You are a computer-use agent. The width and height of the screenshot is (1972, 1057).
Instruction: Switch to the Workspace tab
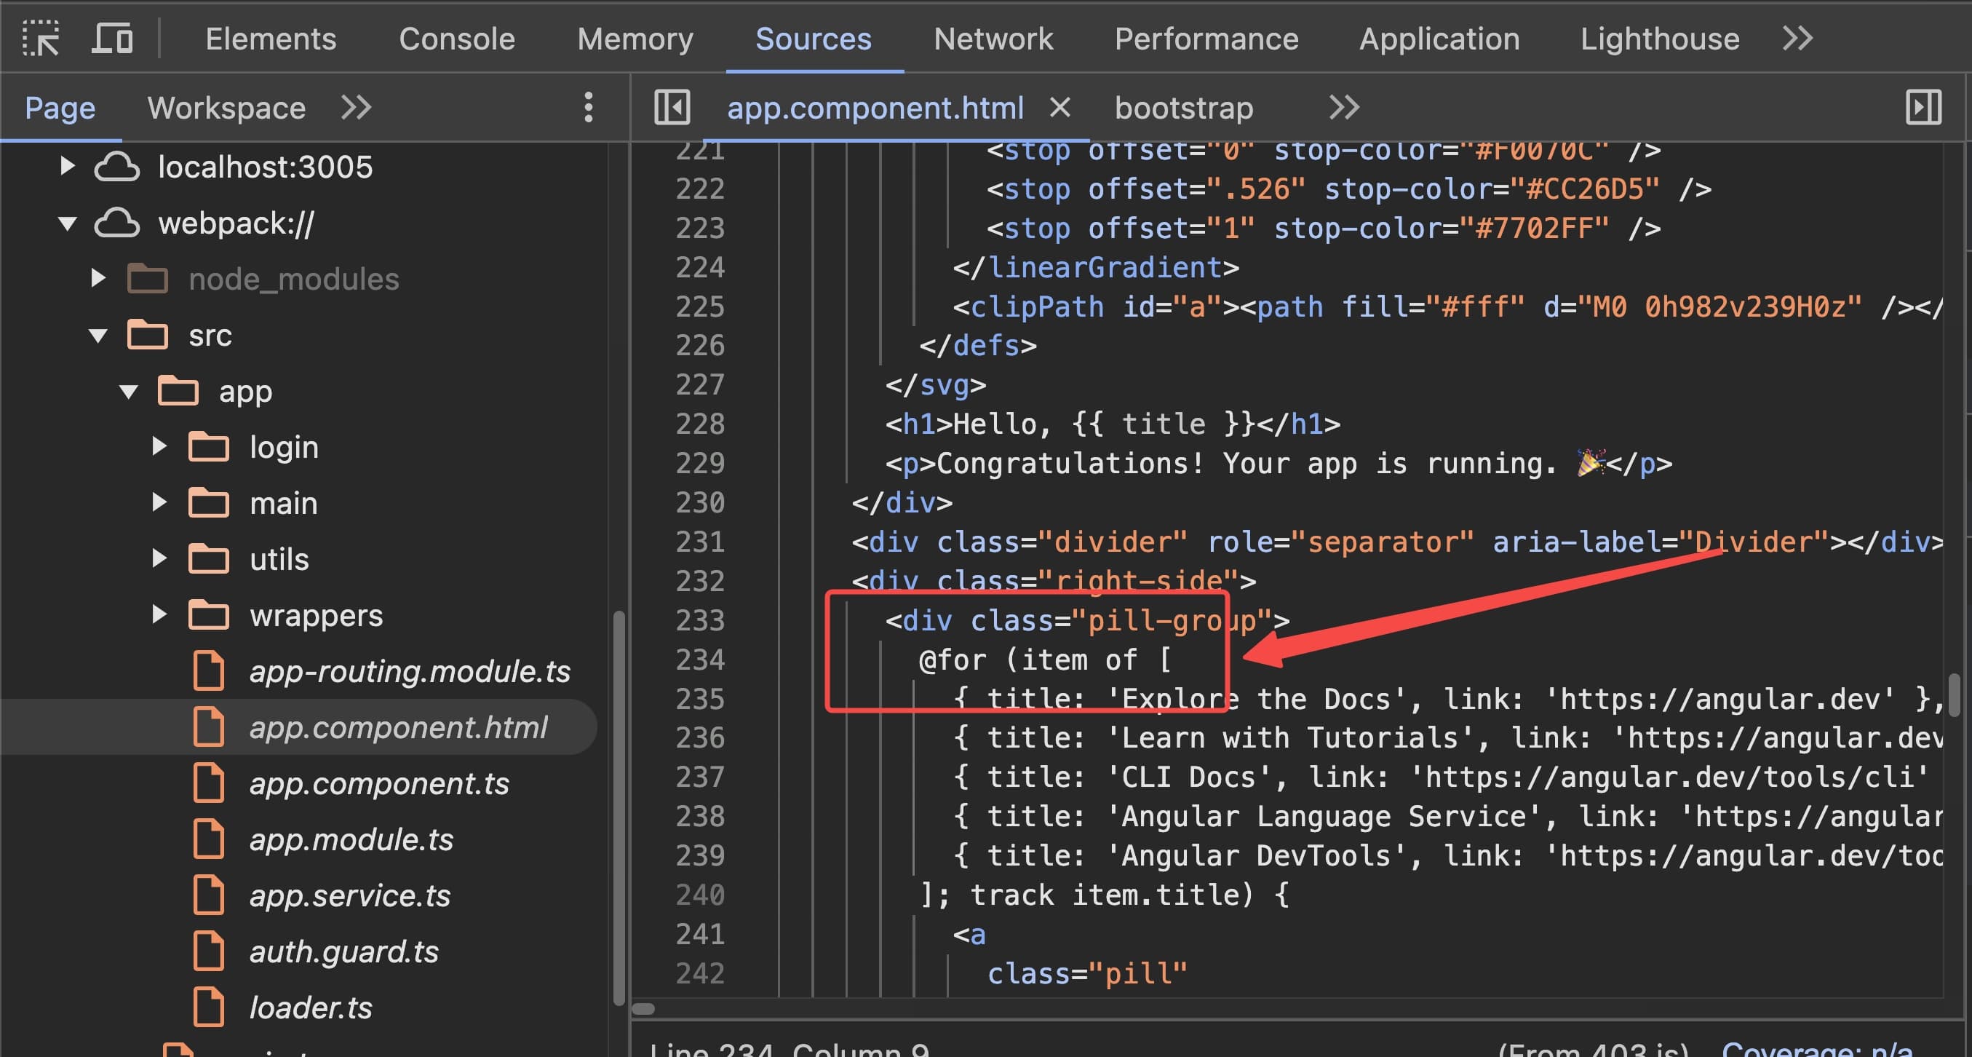[x=226, y=108]
